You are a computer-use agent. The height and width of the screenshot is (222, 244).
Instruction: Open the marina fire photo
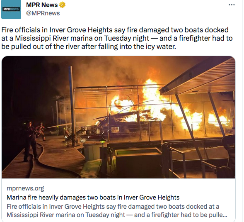click(118, 117)
